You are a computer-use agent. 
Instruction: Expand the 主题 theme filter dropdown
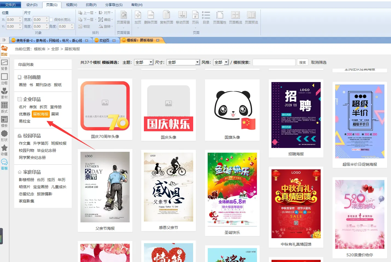coord(151,62)
